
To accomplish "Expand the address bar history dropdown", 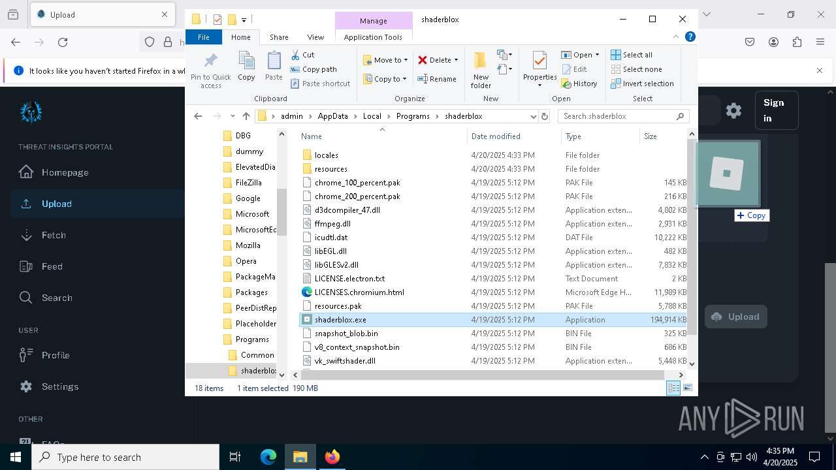I will (533, 116).
